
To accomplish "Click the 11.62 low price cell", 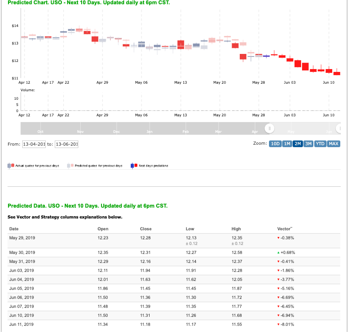I will click(191, 280).
